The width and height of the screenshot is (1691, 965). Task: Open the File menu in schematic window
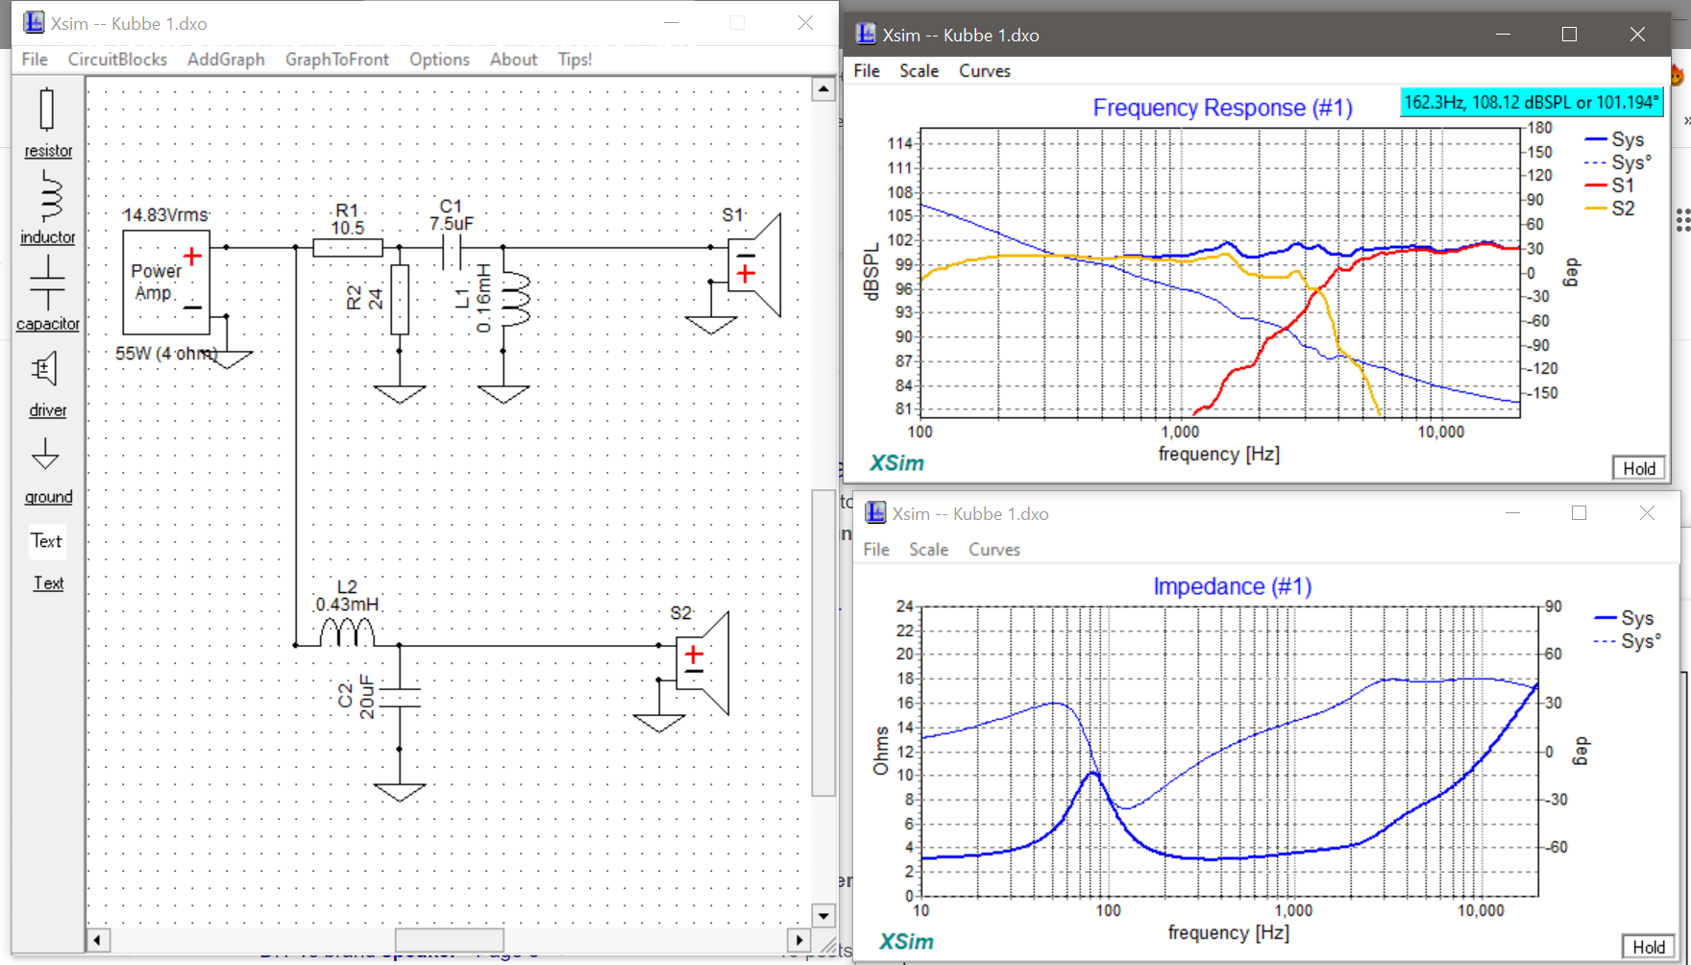tap(35, 60)
